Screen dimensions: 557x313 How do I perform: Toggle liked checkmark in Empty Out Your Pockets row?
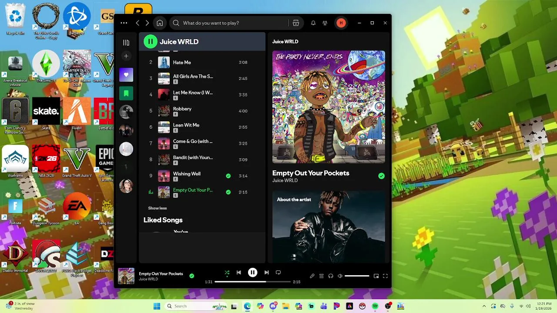[228, 192]
